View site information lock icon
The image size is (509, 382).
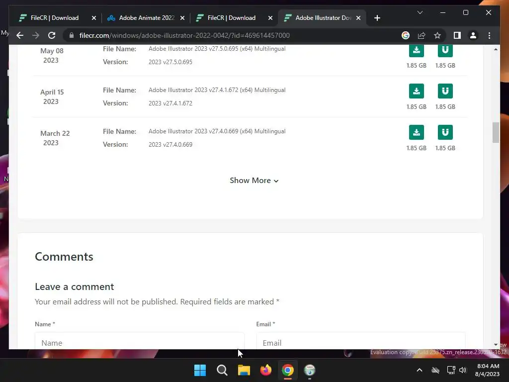pos(72,35)
